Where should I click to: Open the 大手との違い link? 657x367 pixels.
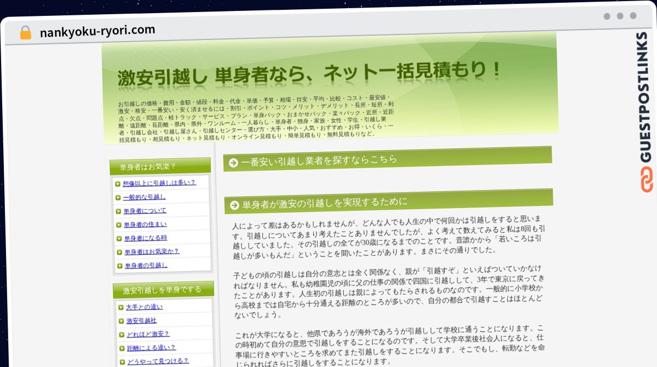(144, 307)
